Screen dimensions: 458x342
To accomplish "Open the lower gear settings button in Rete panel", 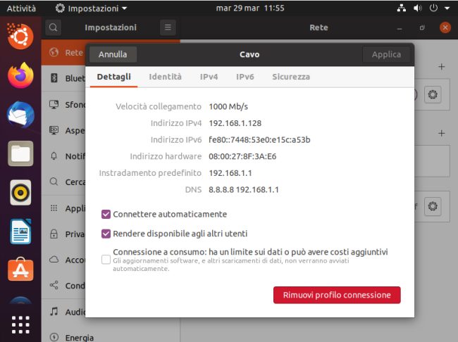I will 433,207.
